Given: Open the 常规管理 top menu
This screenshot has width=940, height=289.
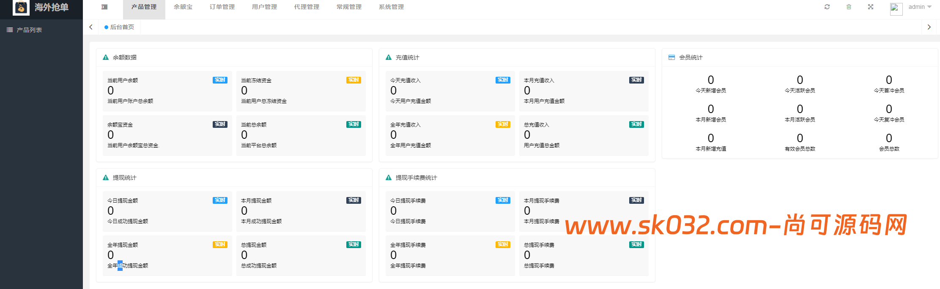Looking at the screenshot, I should click(349, 7).
